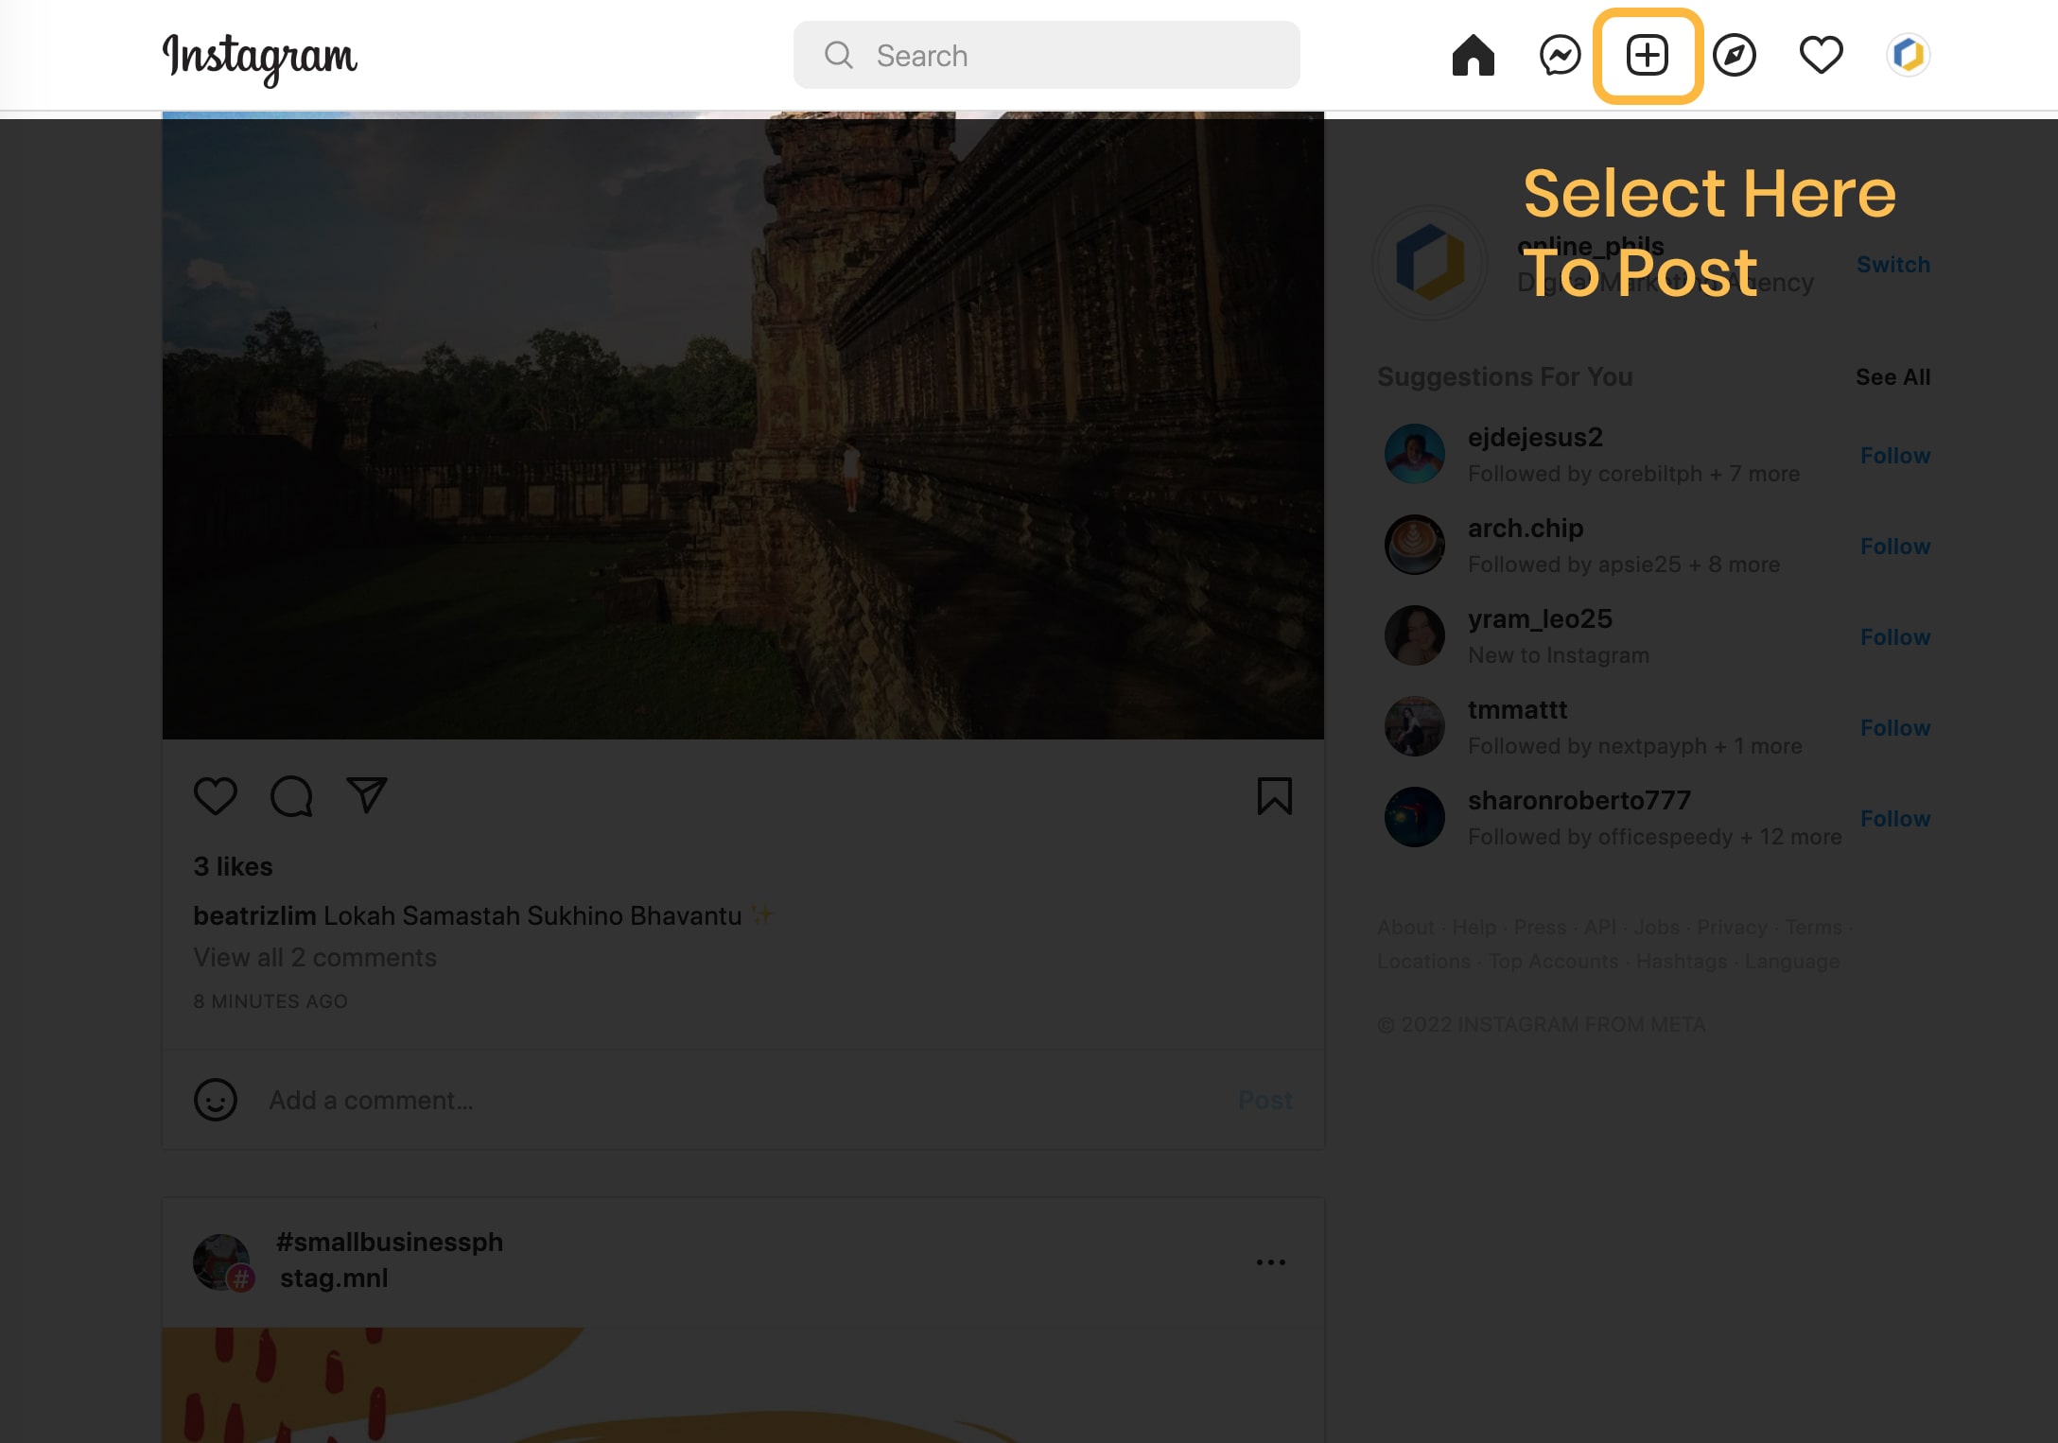This screenshot has width=2058, height=1443.
Task: Like beatrizlim's post with the heart icon
Action: click(216, 796)
